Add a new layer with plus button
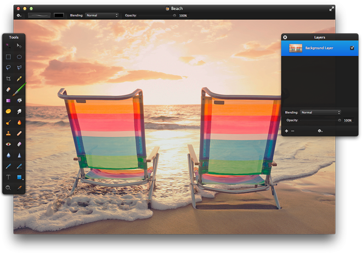Viewport: 362px width, 253px height. coord(286,131)
